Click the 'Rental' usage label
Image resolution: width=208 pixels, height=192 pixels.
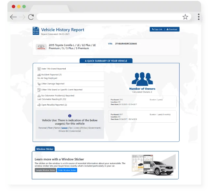point(57,128)
